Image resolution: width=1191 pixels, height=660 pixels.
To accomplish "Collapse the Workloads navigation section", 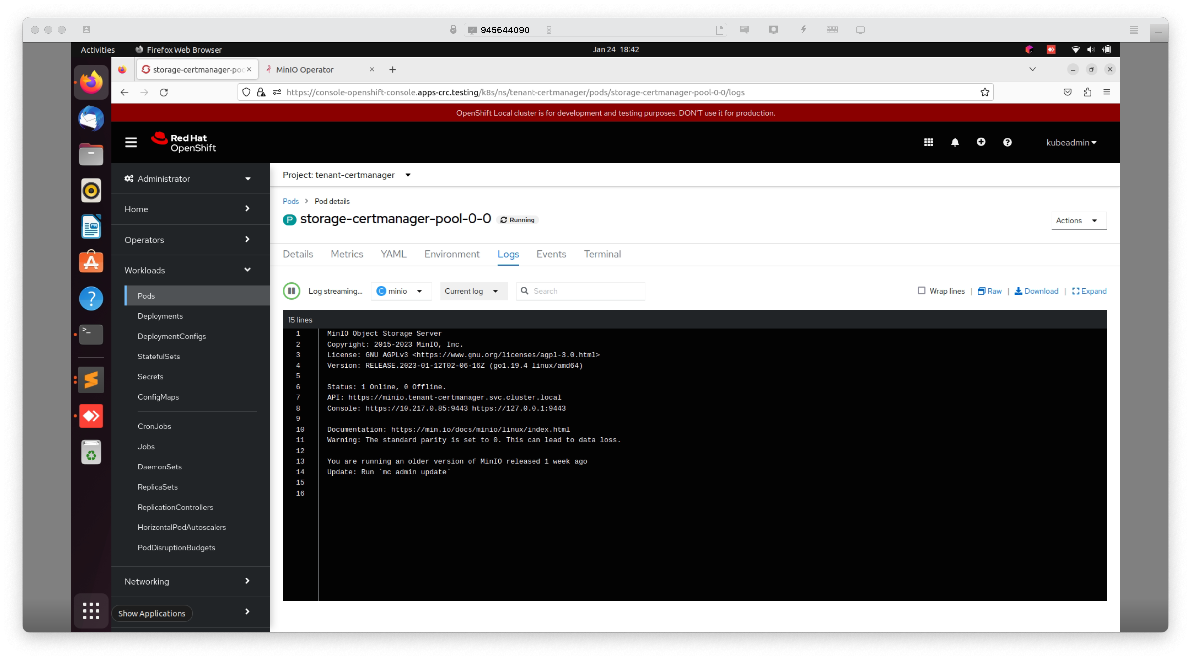I will pyautogui.click(x=190, y=270).
